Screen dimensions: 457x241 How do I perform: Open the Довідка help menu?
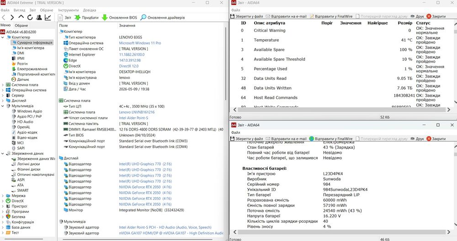(90, 10)
